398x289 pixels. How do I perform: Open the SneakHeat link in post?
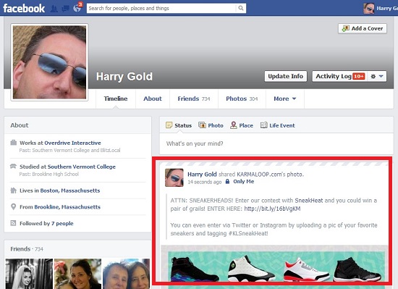(x=309, y=201)
